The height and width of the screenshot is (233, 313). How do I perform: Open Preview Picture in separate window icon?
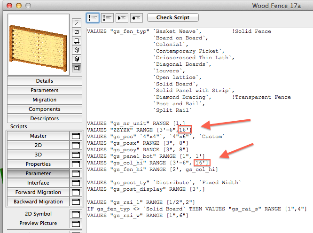point(76,224)
